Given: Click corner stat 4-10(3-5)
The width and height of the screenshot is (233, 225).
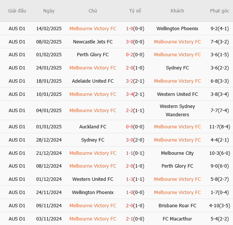Looking at the screenshot, I should pos(220,206).
